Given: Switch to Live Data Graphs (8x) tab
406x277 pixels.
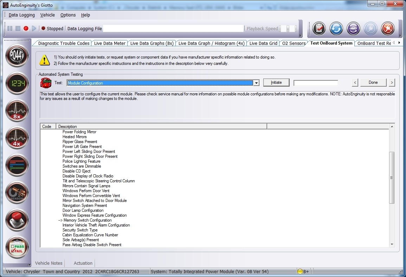Looking at the screenshot, I should [152, 43].
